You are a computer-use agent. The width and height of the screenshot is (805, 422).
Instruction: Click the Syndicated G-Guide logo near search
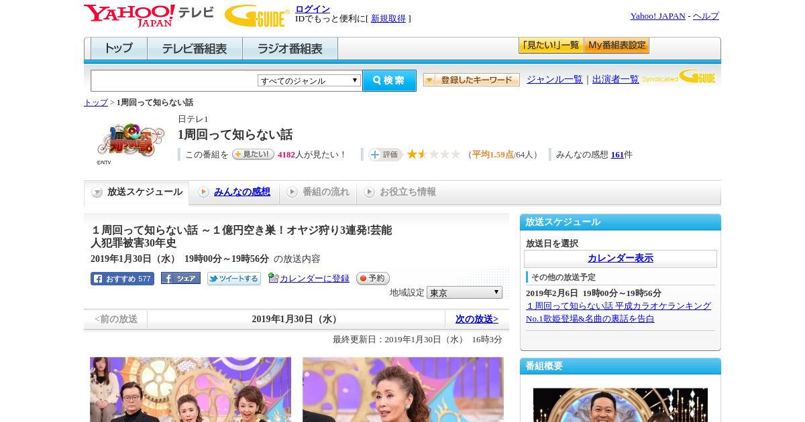point(679,76)
